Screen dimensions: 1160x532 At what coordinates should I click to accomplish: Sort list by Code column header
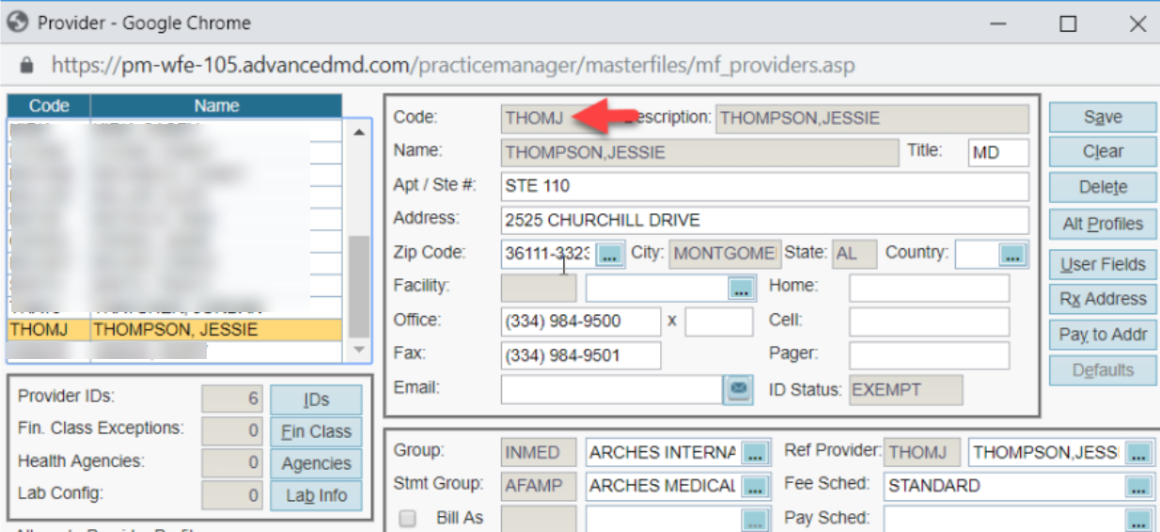click(49, 106)
